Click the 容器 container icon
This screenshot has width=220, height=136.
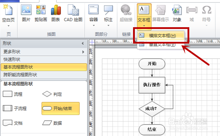click(94, 10)
